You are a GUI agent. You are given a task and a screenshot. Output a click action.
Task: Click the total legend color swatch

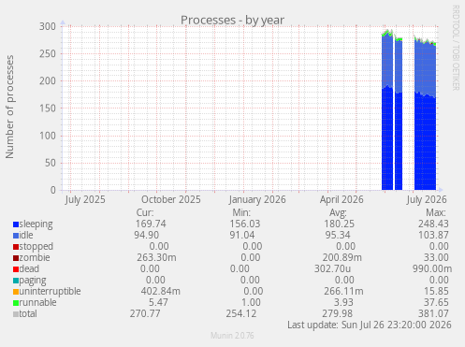(x=16, y=314)
